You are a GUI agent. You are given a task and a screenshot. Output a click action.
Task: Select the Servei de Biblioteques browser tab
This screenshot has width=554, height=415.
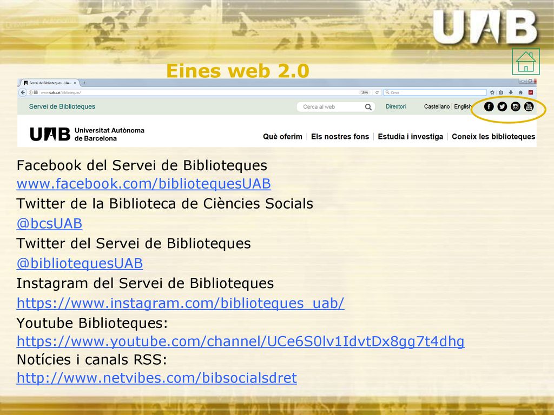point(49,83)
